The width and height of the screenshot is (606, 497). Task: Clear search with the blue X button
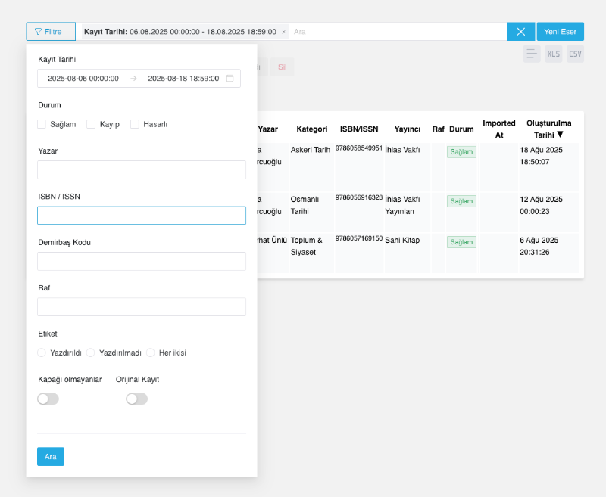coord(520,32)
